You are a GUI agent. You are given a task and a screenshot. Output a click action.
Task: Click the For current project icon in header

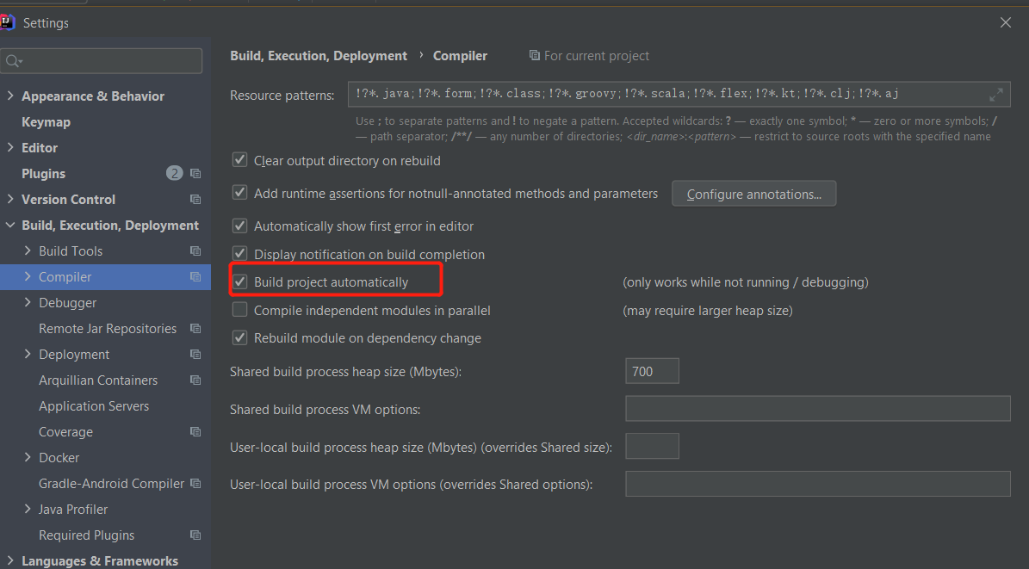pyautogui.click(x=534, y=55)
